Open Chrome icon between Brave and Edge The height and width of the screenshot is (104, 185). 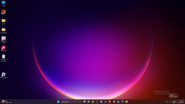(114, 102)
